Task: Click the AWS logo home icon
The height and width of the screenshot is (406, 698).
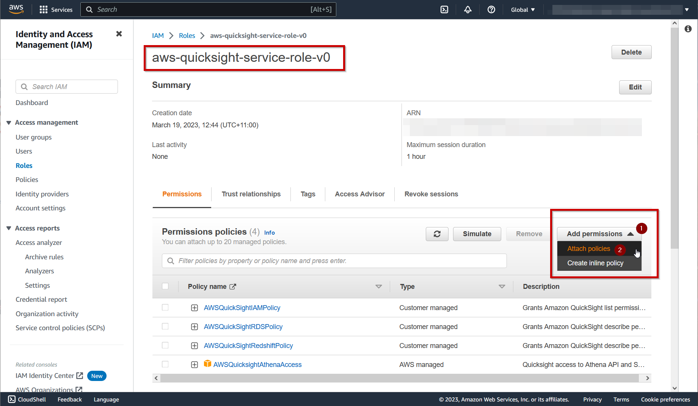Action: [x=16, y=9]
